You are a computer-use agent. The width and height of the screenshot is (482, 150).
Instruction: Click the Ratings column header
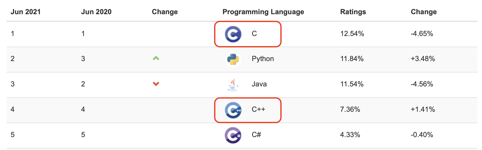(353, 12)
